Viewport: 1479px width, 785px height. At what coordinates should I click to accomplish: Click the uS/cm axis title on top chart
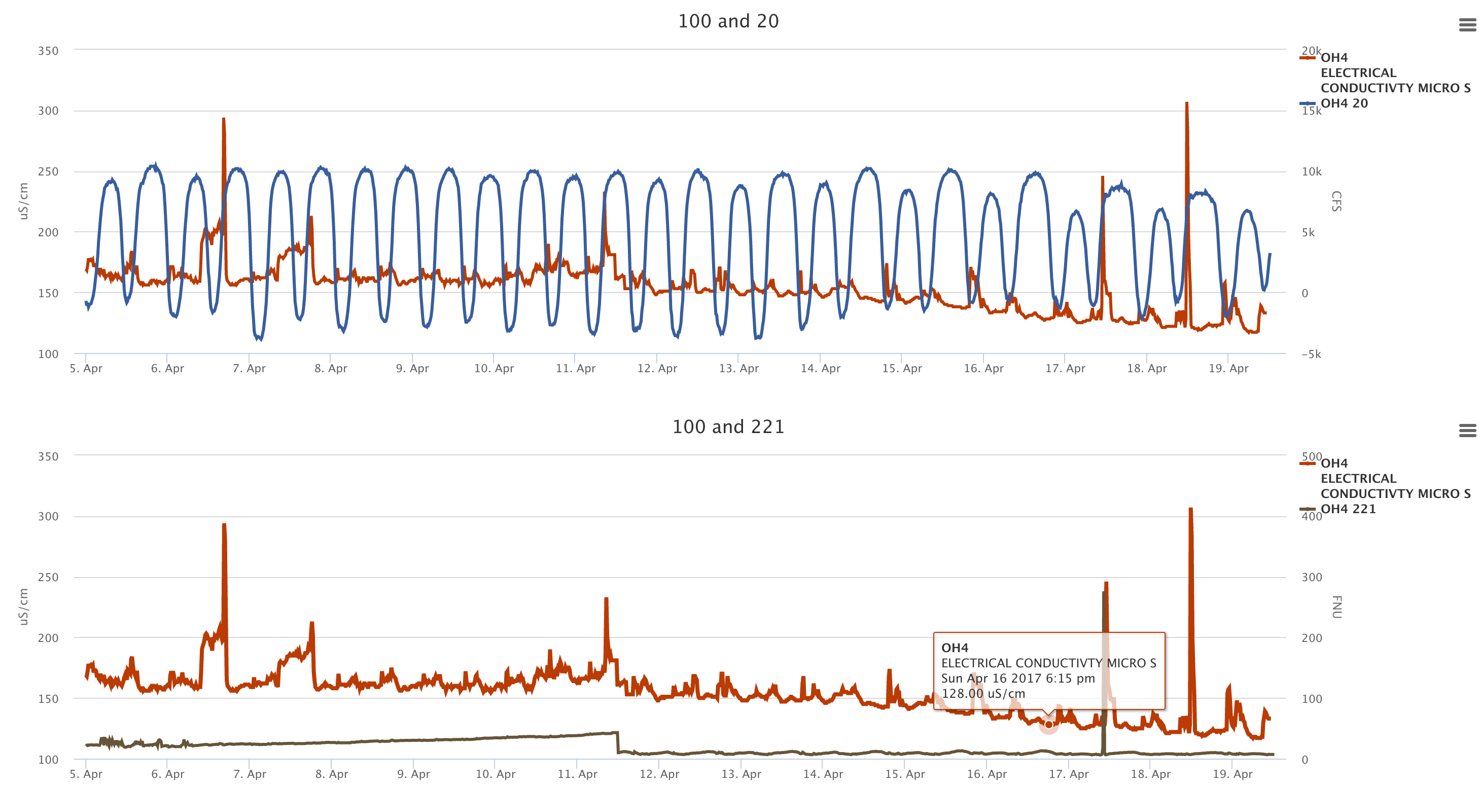(23, 201)
